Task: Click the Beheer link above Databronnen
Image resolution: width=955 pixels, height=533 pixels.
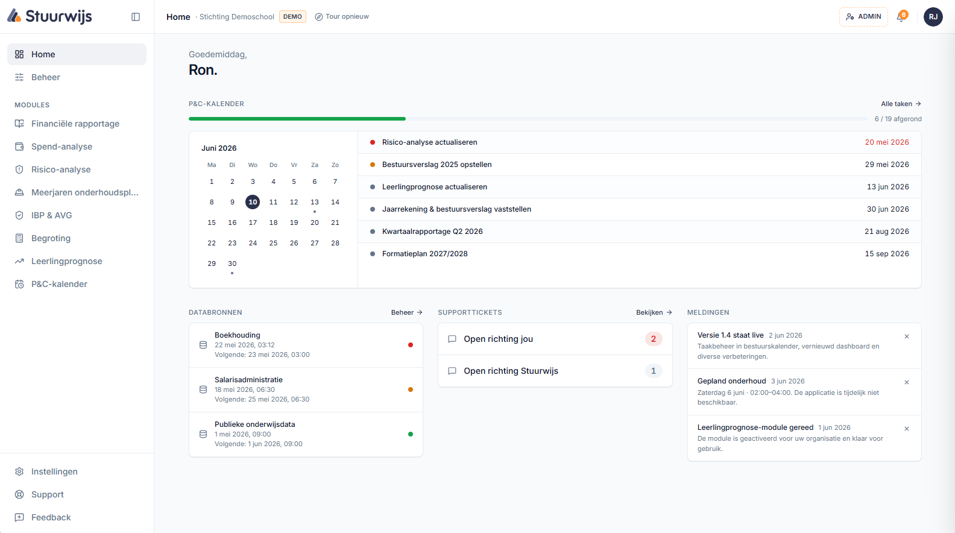Action: (407, 312)
